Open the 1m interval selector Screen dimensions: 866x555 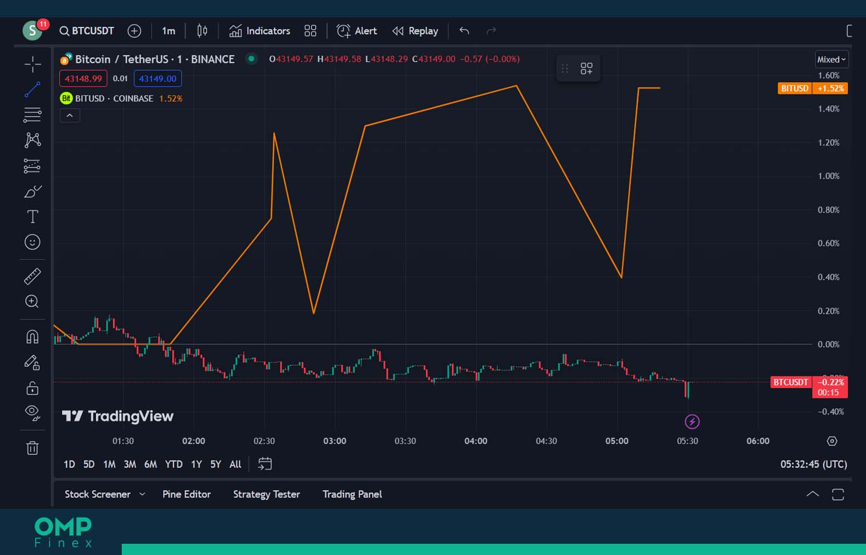click(x=168, y=31)
